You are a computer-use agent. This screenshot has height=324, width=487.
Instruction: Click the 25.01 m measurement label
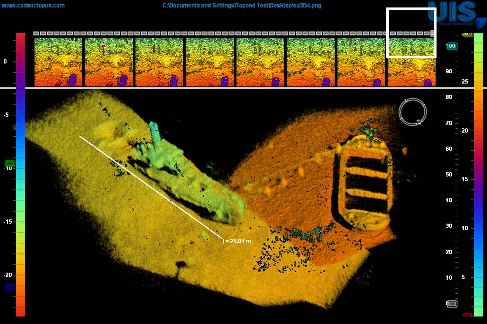point(237,241)
